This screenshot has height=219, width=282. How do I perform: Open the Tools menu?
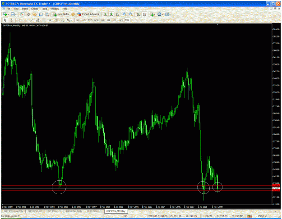click(44, 9)
